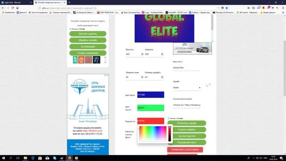Open the Яндекс Деньги bookmark
Screen dimensions: 286x161
(268, 13)
